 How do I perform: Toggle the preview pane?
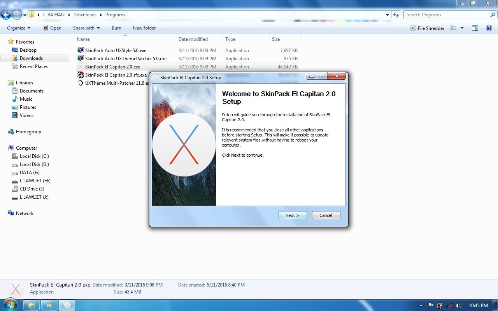pyautogui.click(x=475, y=28)
